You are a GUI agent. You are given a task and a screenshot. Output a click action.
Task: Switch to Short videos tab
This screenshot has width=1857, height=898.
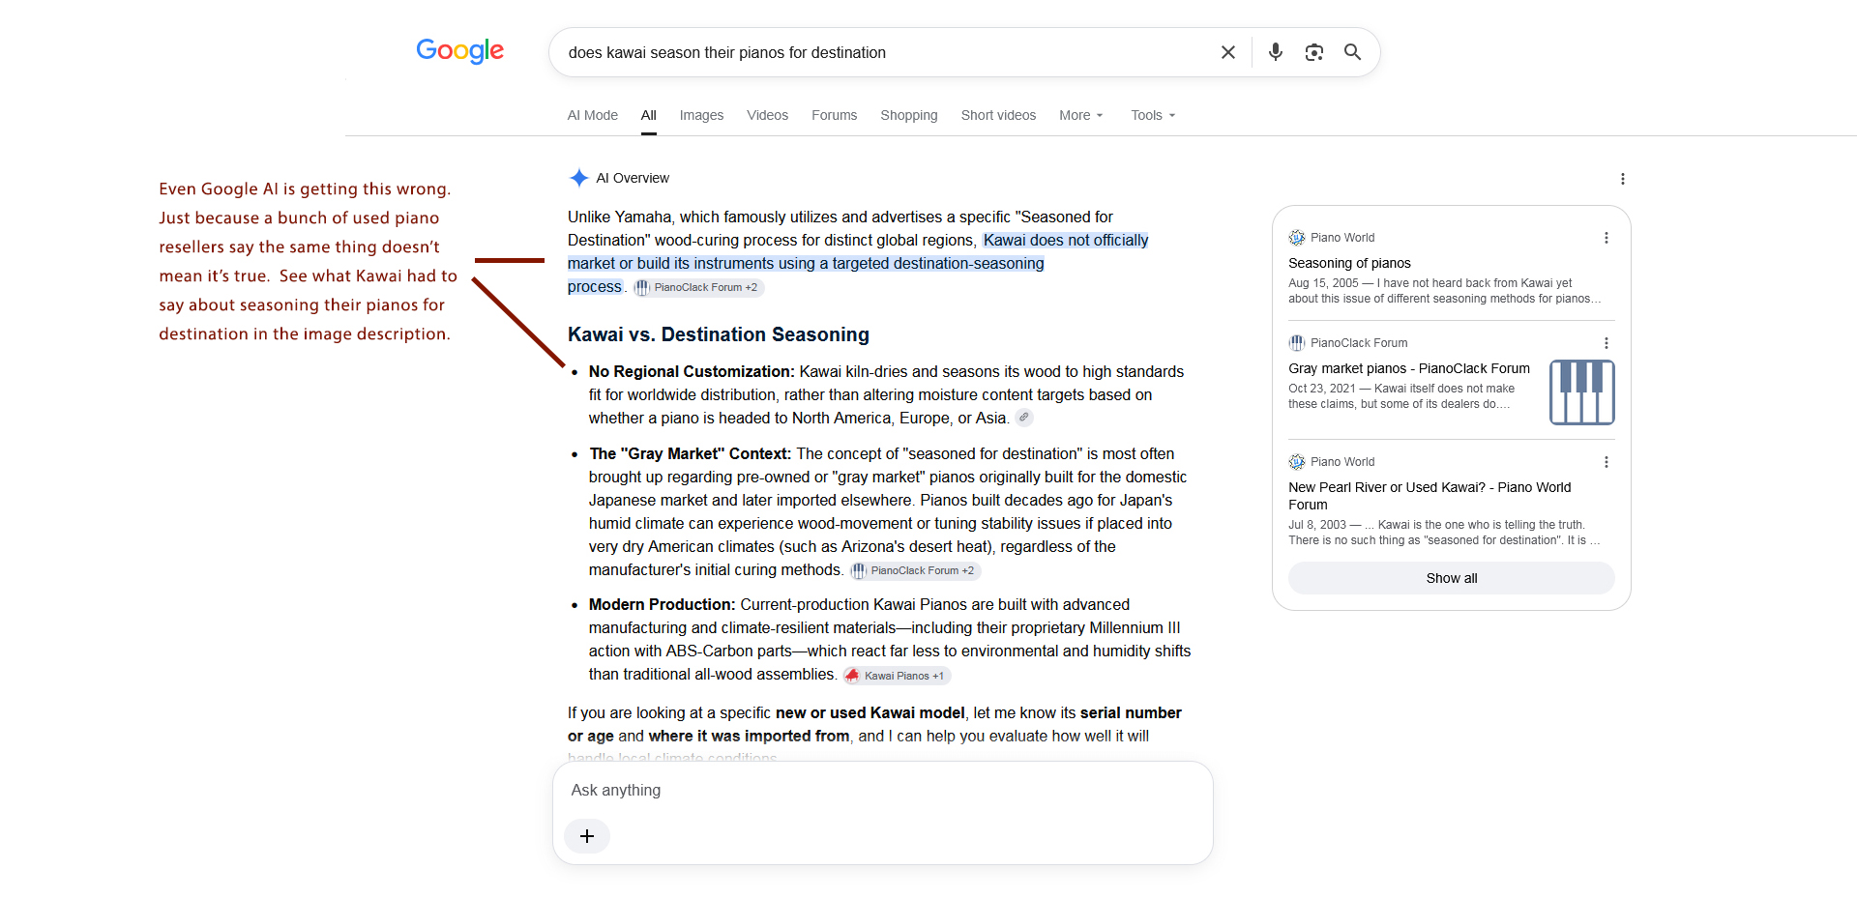[x=998, y=115]
